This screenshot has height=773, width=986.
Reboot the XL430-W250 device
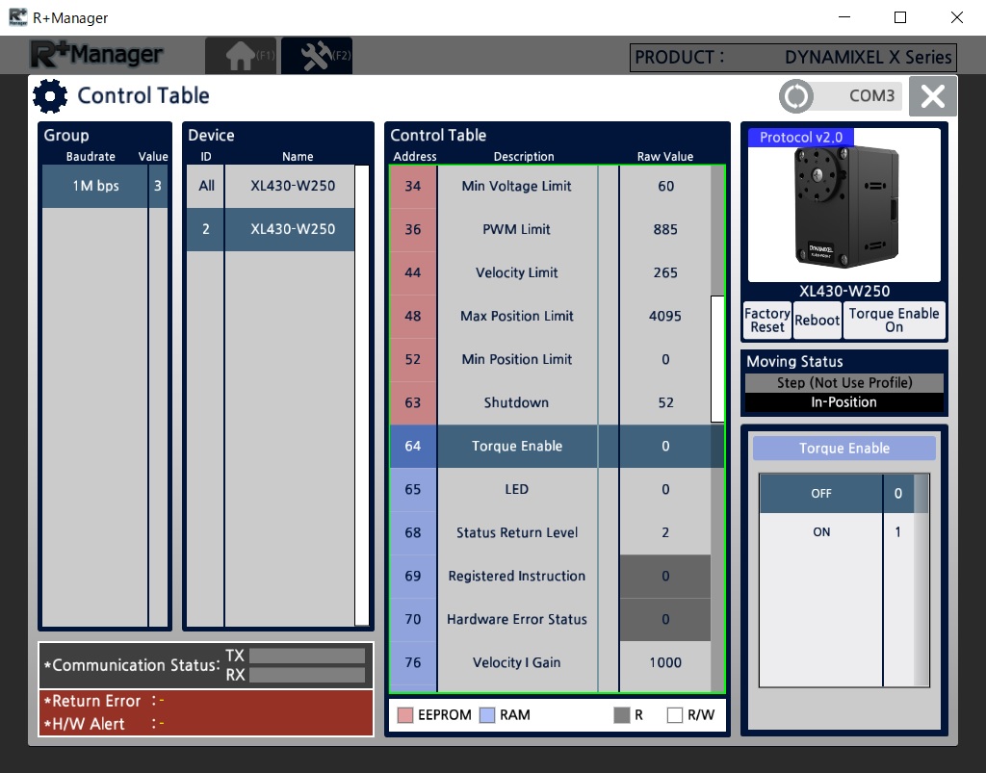pos(817,321)
